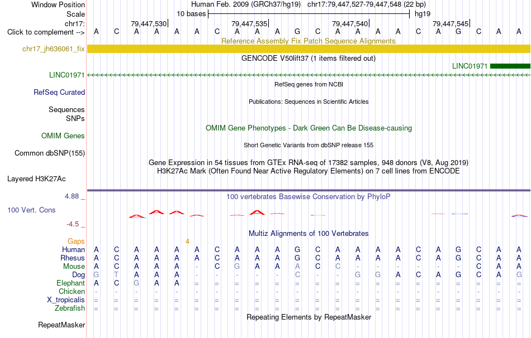
Task: Click 'Short Genetic Variants from dbSNP' title
Action: pos(308,145)
